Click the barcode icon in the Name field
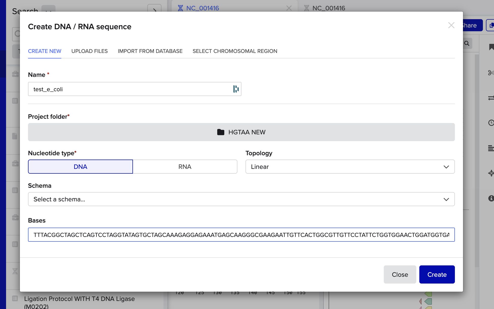The image size is (494, 309). coord(236,89)
